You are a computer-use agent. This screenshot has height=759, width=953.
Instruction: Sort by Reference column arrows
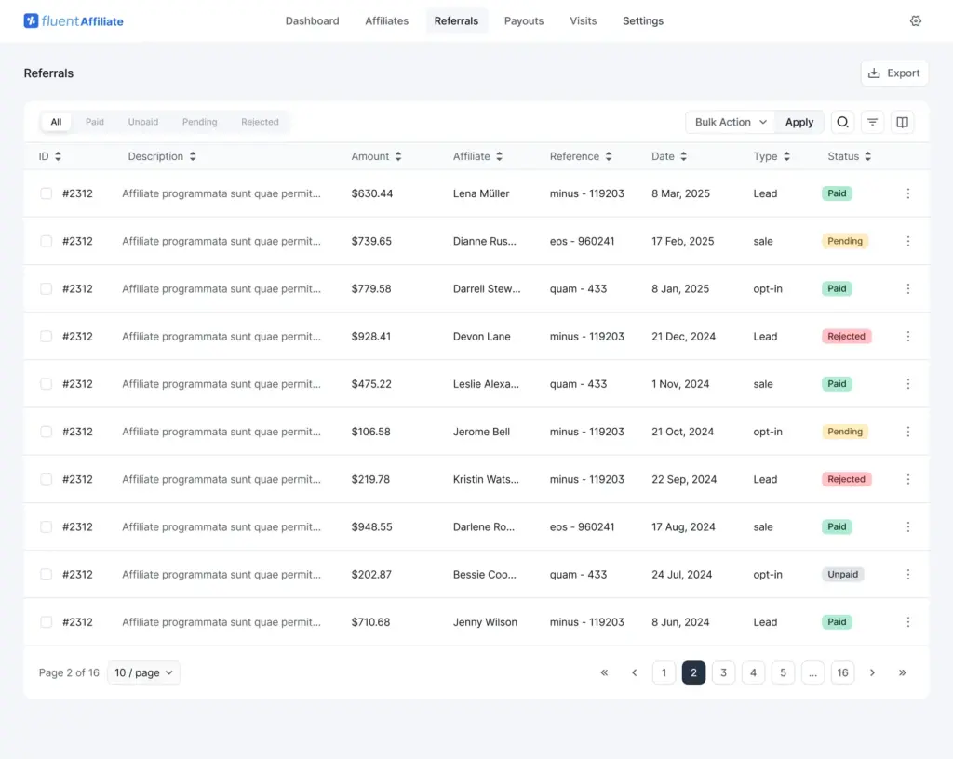(609, 156)
